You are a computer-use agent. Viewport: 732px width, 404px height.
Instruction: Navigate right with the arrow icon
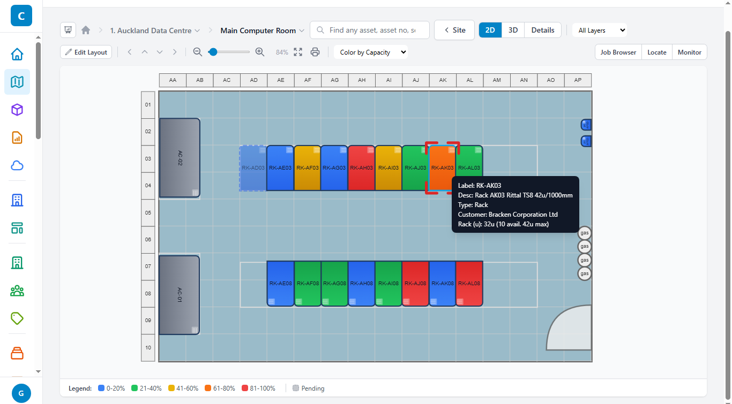pos(175,52)
